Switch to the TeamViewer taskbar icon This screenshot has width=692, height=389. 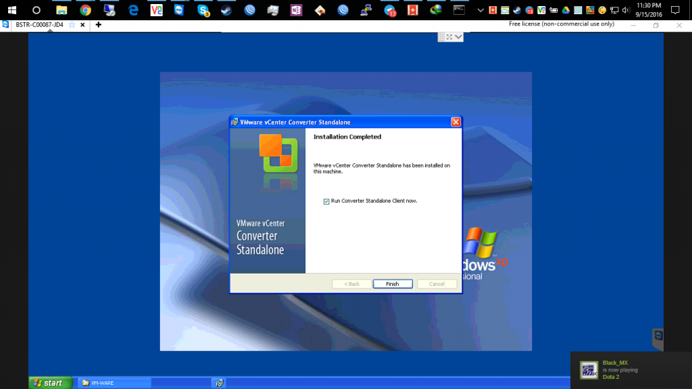(179, 9)
